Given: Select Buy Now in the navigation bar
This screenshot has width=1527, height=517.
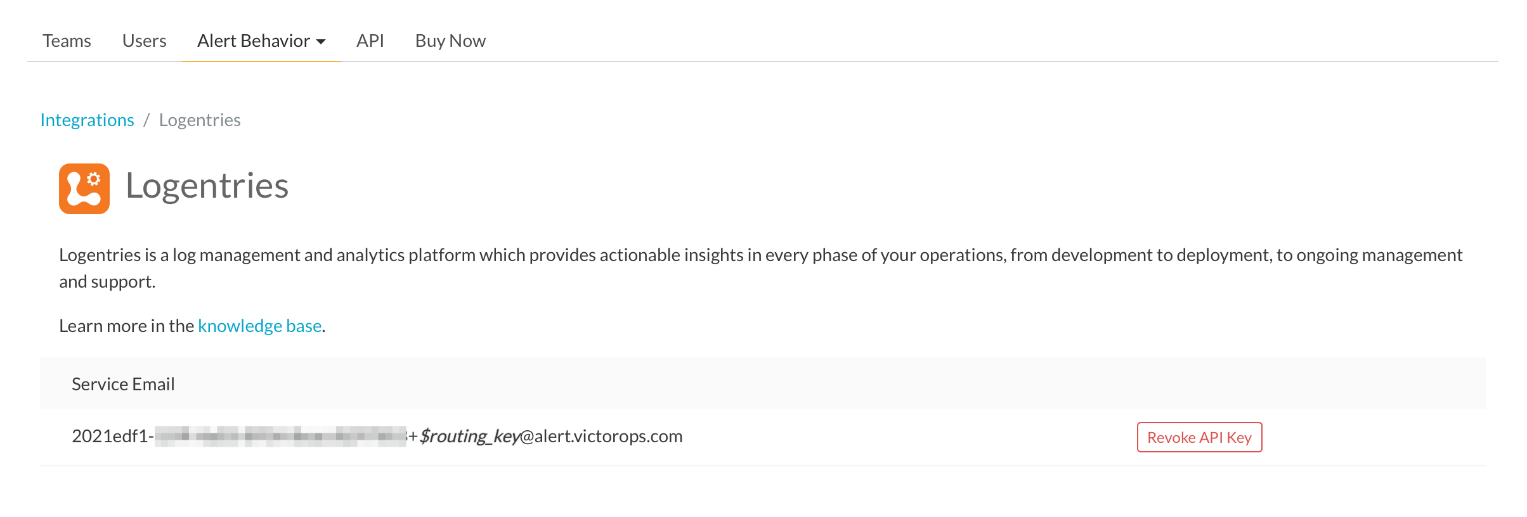Looking at the screenshot, I should point(450,40).
